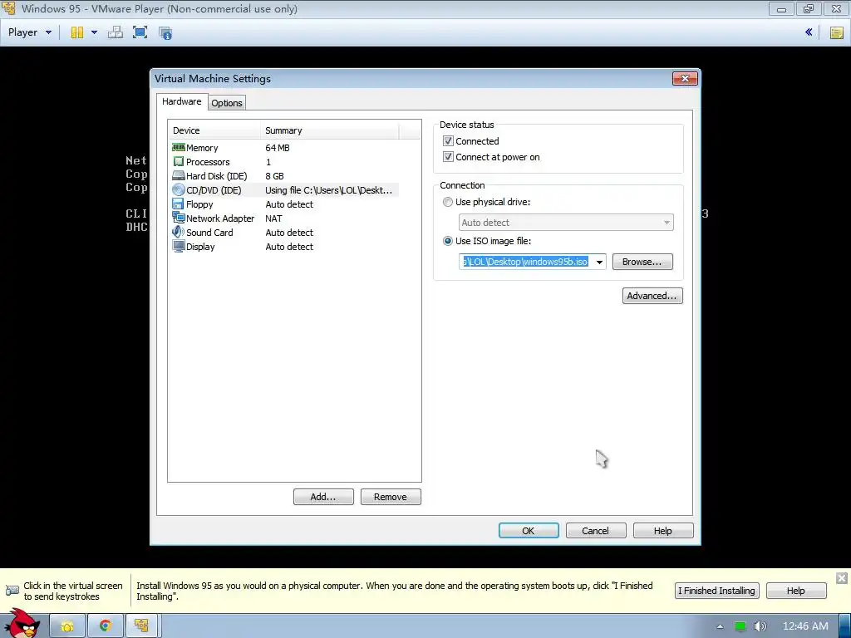Viewport: 851px width, 638px height.
Task: Click the VMware Player title bar icon
Action: tap(8, 8)
